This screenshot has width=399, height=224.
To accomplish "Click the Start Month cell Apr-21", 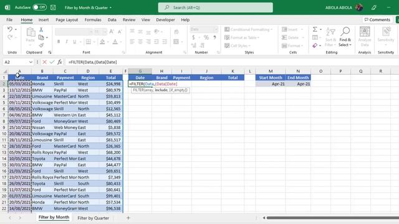I will [x=271, y=84].
